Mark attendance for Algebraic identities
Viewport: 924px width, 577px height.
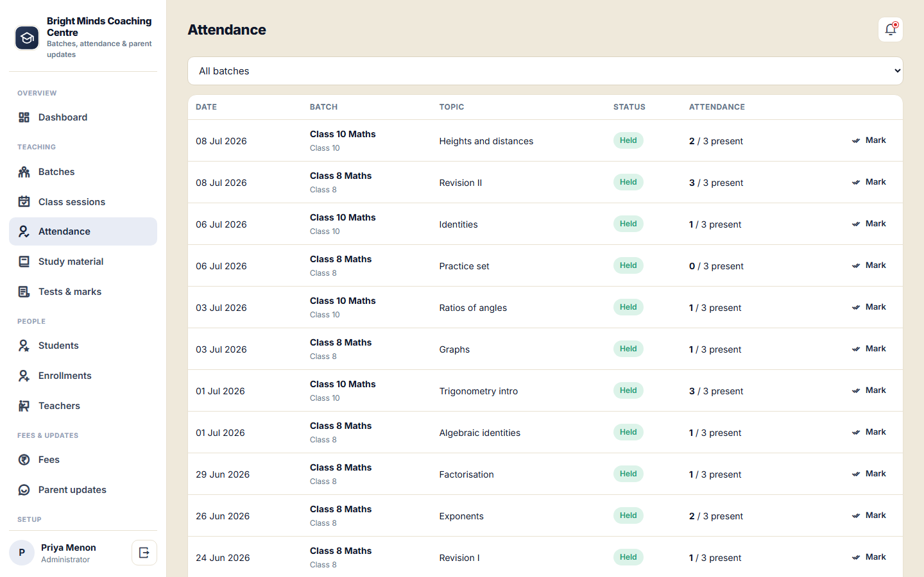pos(869,432)
